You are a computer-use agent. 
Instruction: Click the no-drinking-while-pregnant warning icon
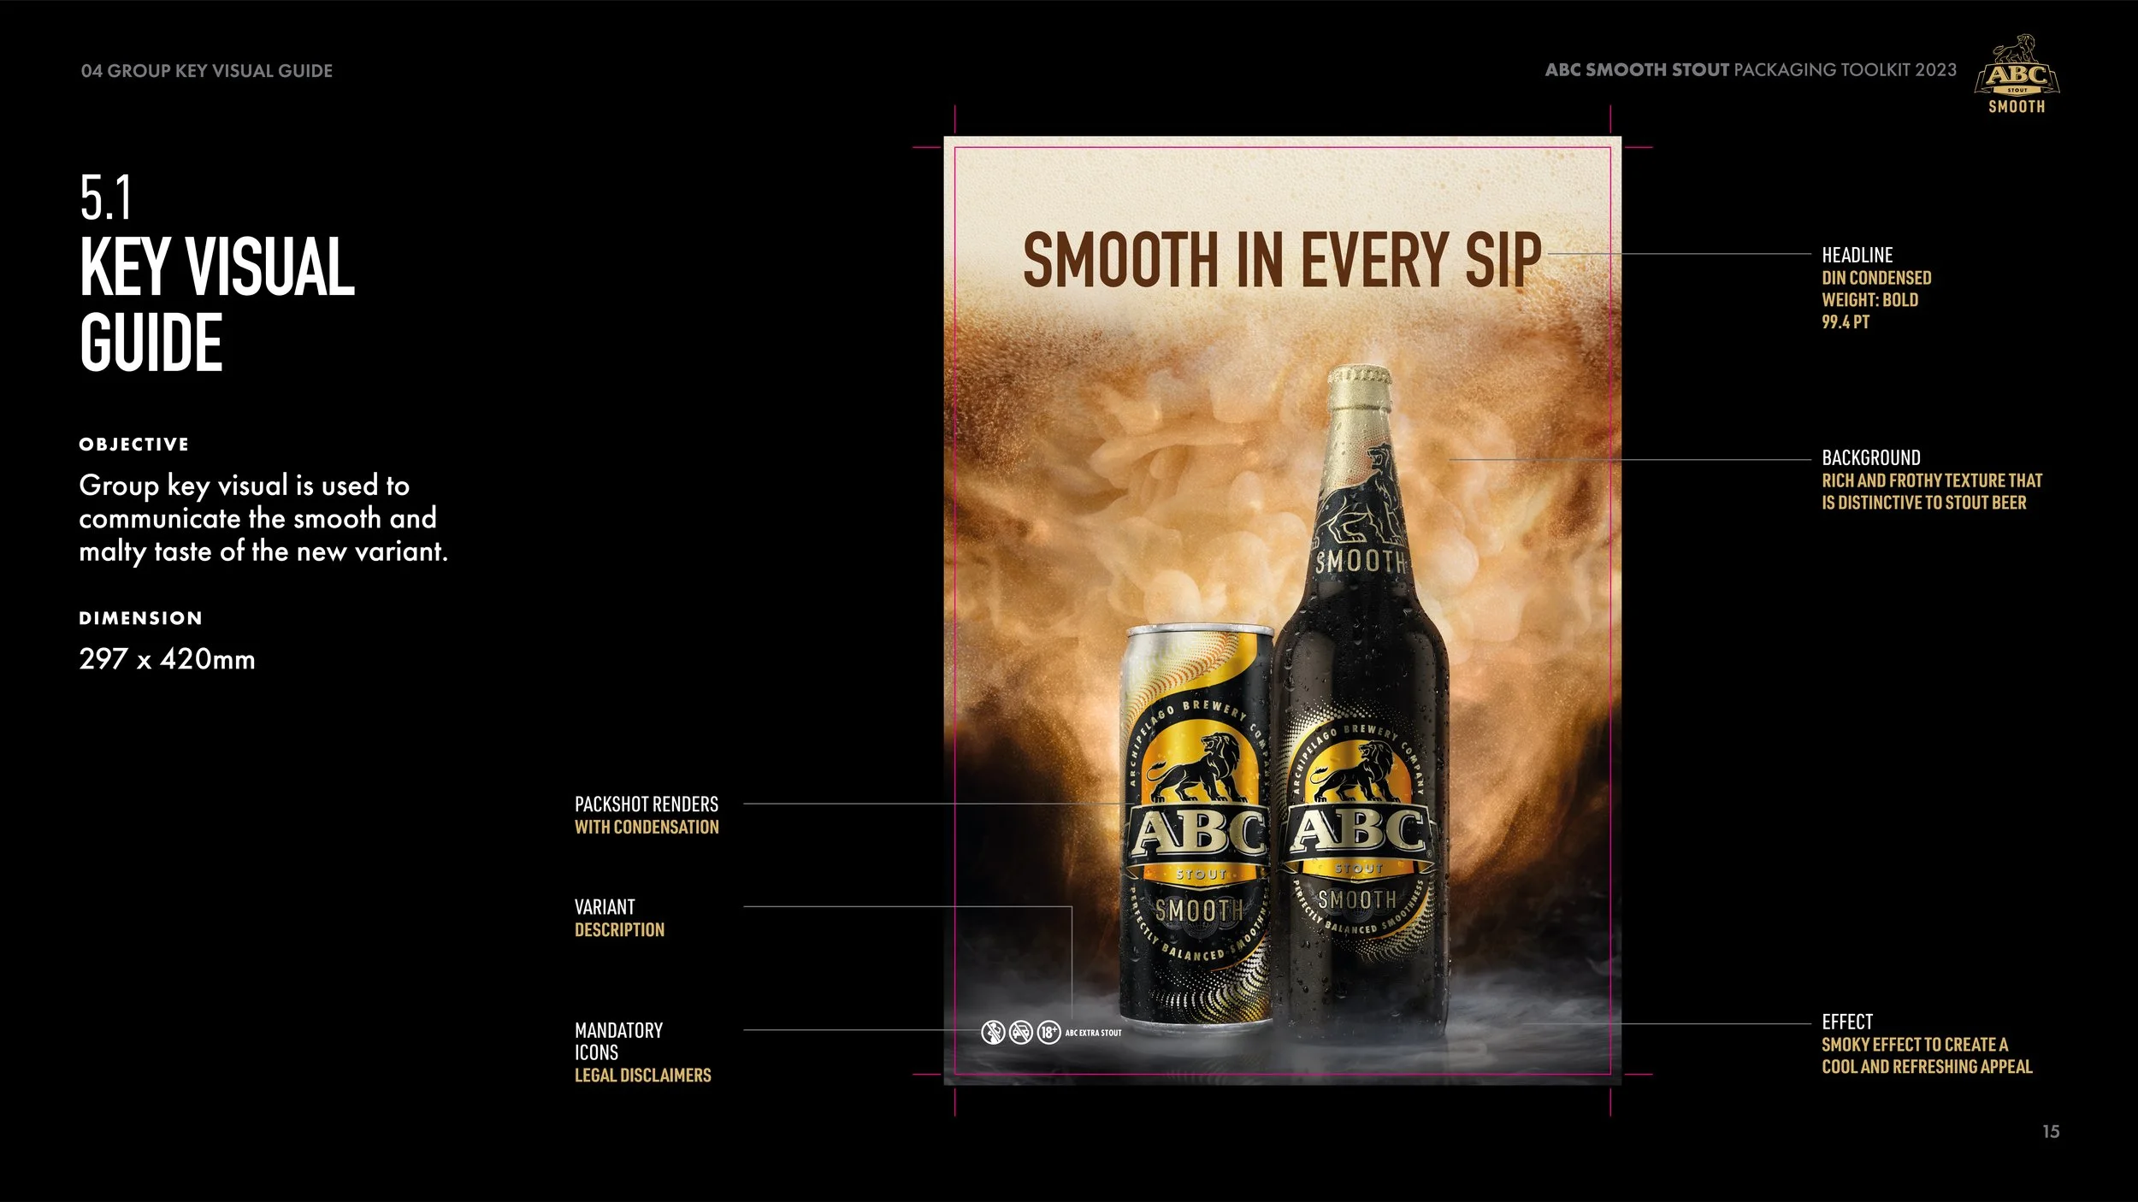point(992,1033)
